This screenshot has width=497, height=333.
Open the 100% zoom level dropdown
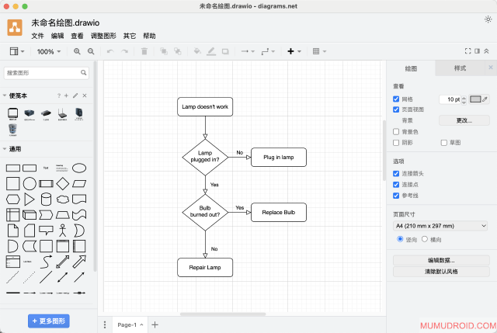click(49, 51)
